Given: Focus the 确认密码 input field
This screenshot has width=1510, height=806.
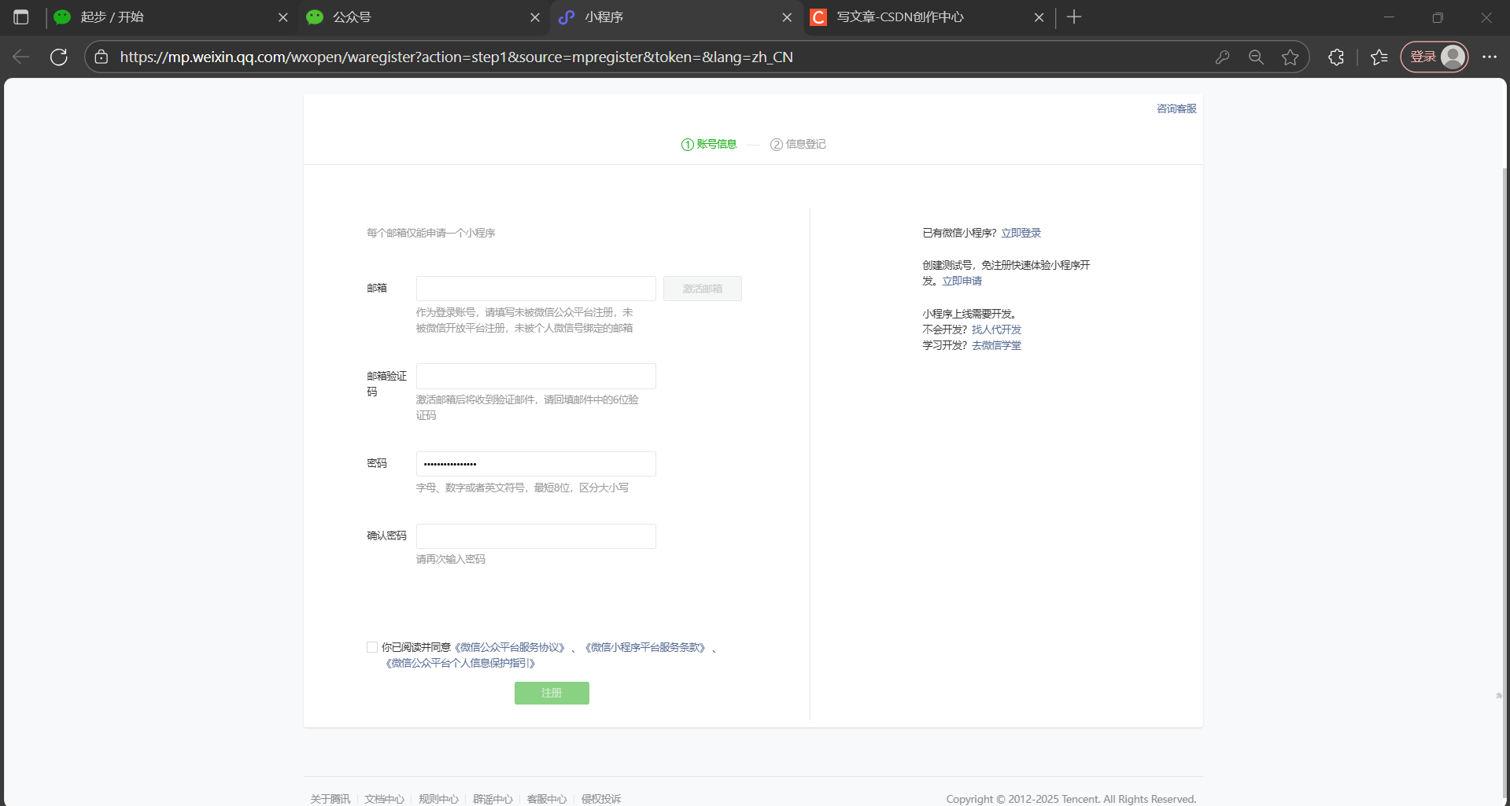Looking at the screenshot, I should [536, 536].
